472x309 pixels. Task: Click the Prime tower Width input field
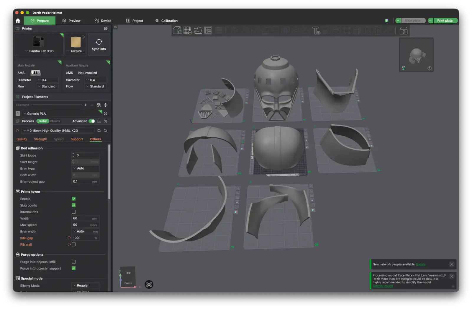click(86, 218)
